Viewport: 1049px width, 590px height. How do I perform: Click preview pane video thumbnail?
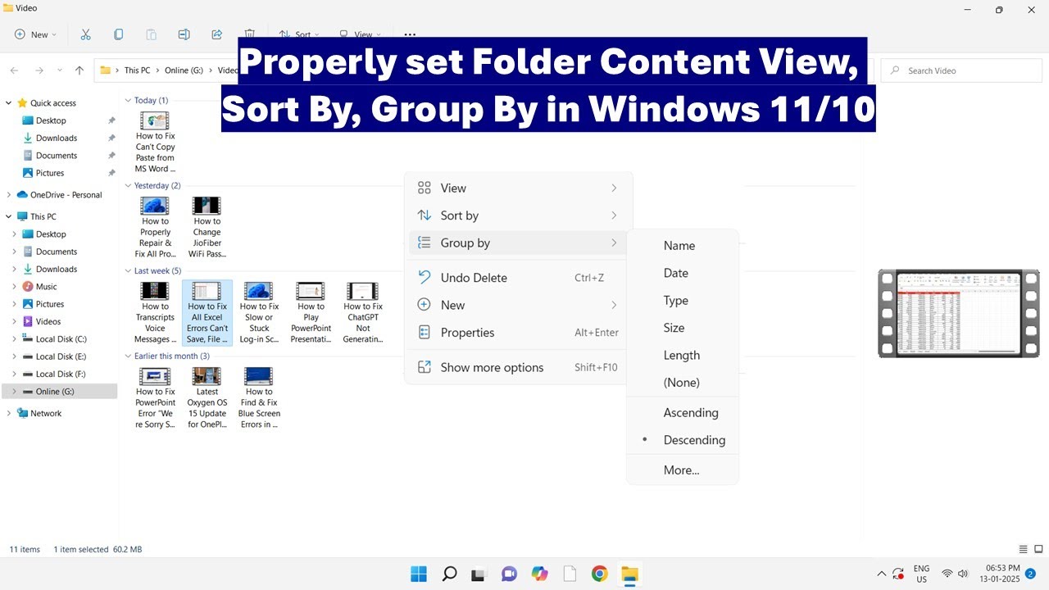coord(959,313)
